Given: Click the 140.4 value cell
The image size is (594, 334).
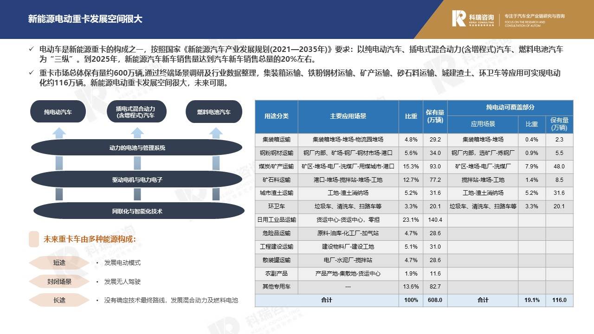Looking at the screenshot, I should tap(435, 219).
